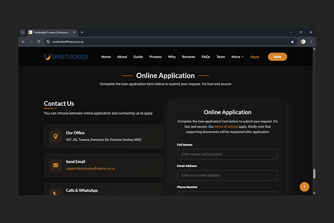Open the Process nav item

pyautogui.click(x=155, y=57)
